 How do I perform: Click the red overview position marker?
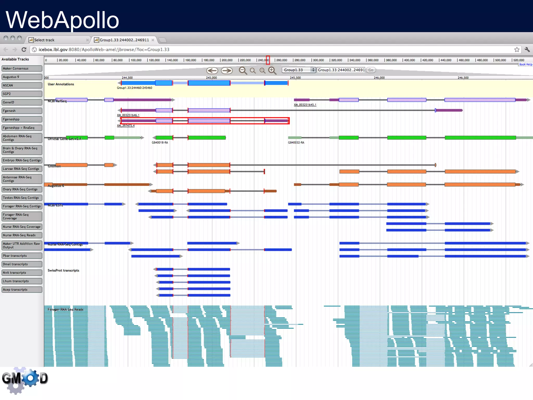tap(268, 60)
